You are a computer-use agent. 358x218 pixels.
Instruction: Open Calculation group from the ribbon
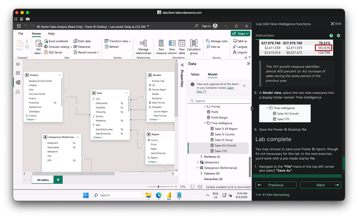pos(194,47)
